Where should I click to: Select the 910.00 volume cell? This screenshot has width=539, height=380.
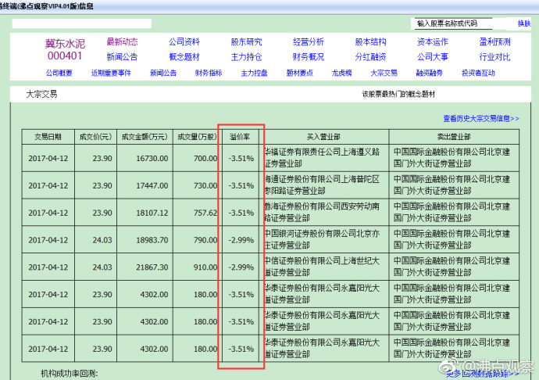tap(198, 267)
